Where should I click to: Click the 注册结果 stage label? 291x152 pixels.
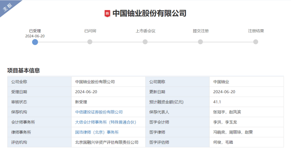[x=256, y=31]
